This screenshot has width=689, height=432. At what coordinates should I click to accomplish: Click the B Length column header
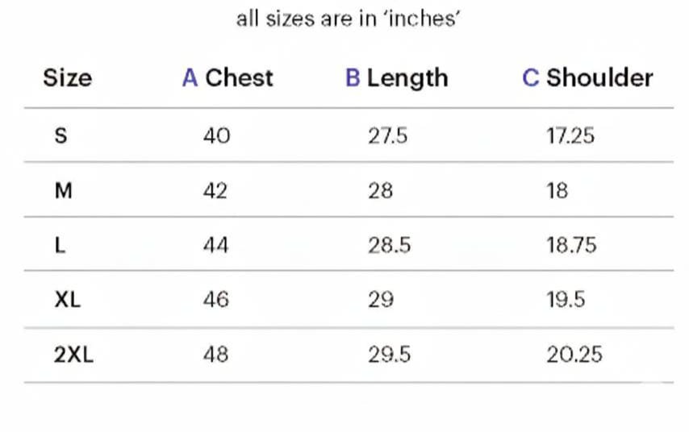click(x=396, y=78)
